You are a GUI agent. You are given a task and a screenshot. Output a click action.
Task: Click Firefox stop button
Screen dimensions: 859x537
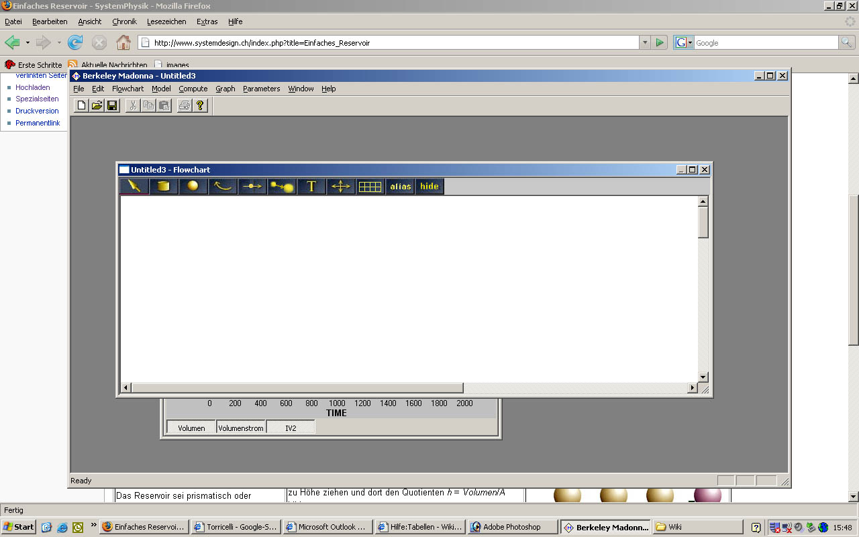[99, 42]
